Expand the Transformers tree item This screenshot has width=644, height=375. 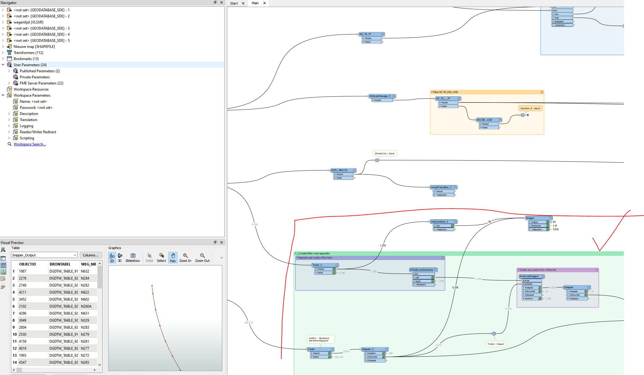[x=4, y=52]
